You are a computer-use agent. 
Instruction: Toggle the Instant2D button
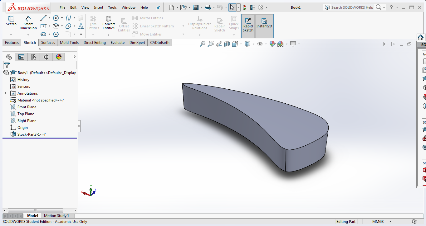(264, 23)
